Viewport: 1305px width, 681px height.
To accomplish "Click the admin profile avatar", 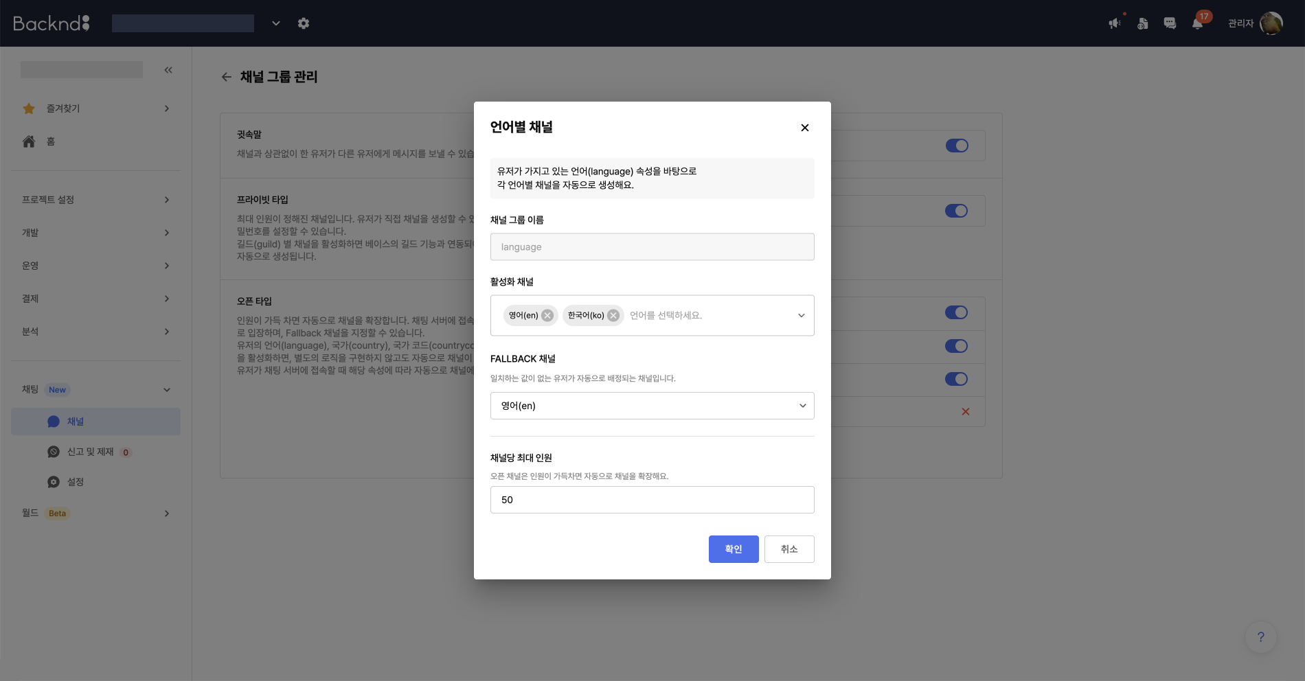I will 1271,23.
